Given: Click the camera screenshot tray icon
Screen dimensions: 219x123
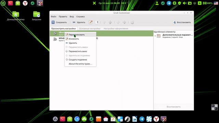Looking at the screenshot, I should tap(190, 3).
